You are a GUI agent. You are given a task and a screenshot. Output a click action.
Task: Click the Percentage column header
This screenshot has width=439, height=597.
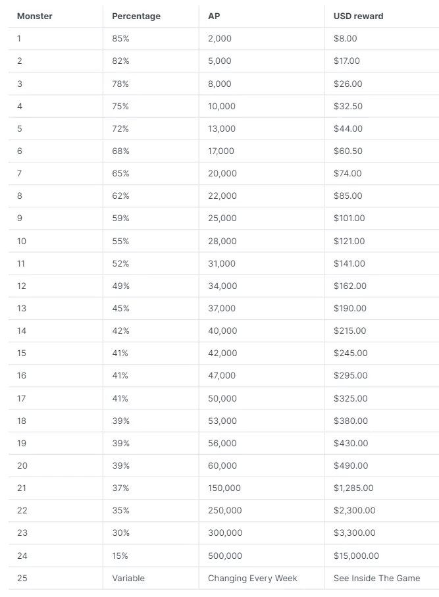coord(136,16)
